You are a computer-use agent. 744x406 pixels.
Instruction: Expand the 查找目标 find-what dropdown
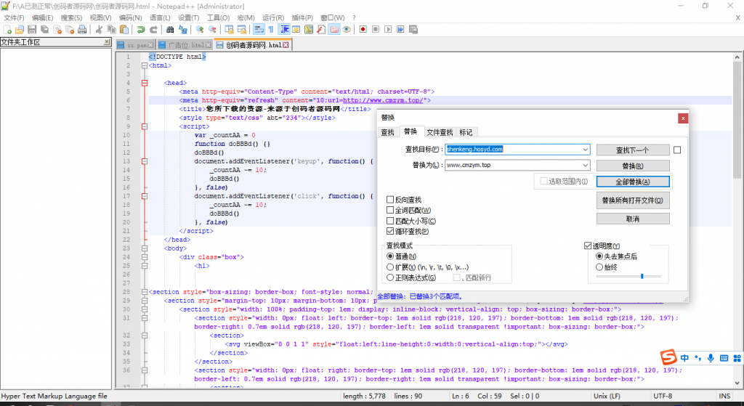585,150
